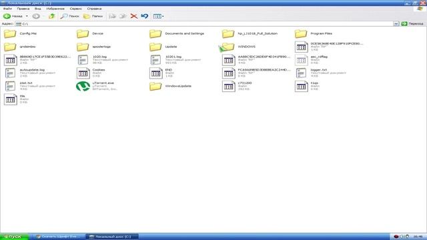Select the WindowsUpdate folder

[171, 86]
